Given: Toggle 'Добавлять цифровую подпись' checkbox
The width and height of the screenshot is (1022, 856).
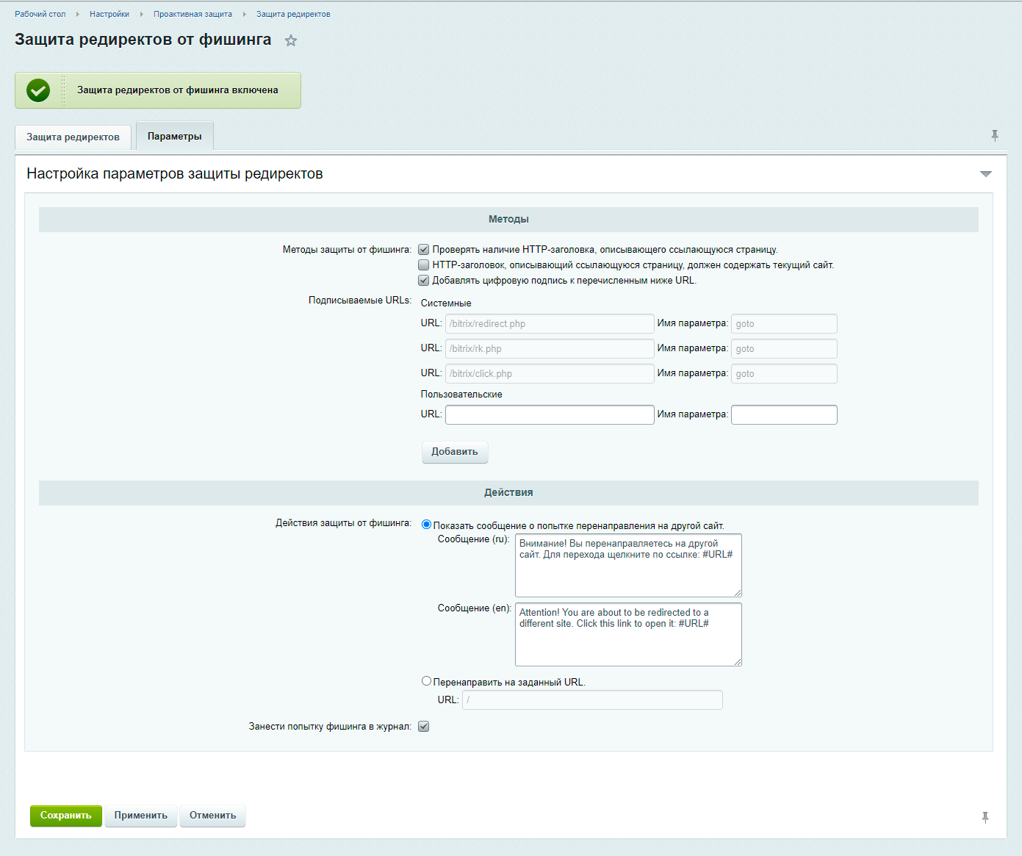Looking at the screenshot, I should [x=424, y=281].
